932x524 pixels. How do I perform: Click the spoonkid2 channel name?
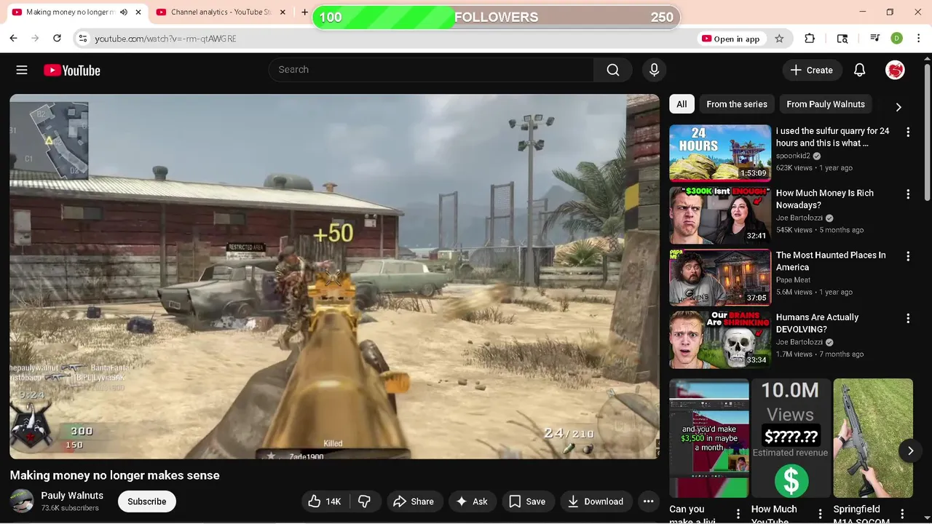pos(793,156)
